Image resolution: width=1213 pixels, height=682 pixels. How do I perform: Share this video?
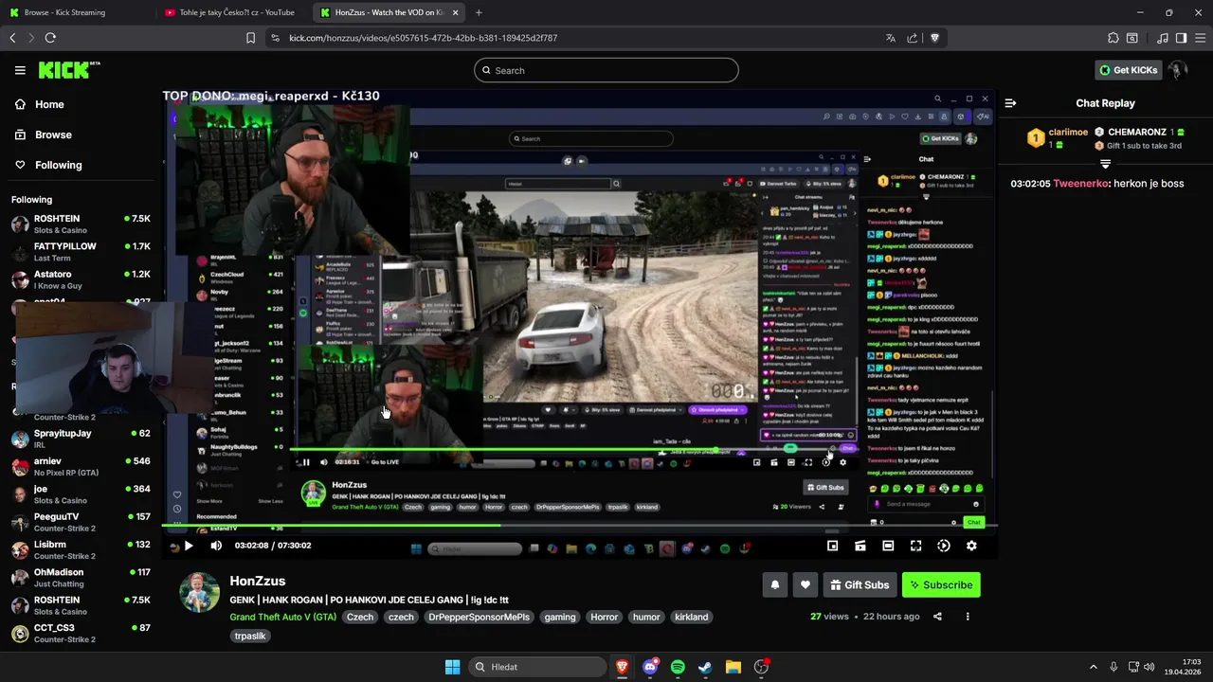click(x=937, y=617)
